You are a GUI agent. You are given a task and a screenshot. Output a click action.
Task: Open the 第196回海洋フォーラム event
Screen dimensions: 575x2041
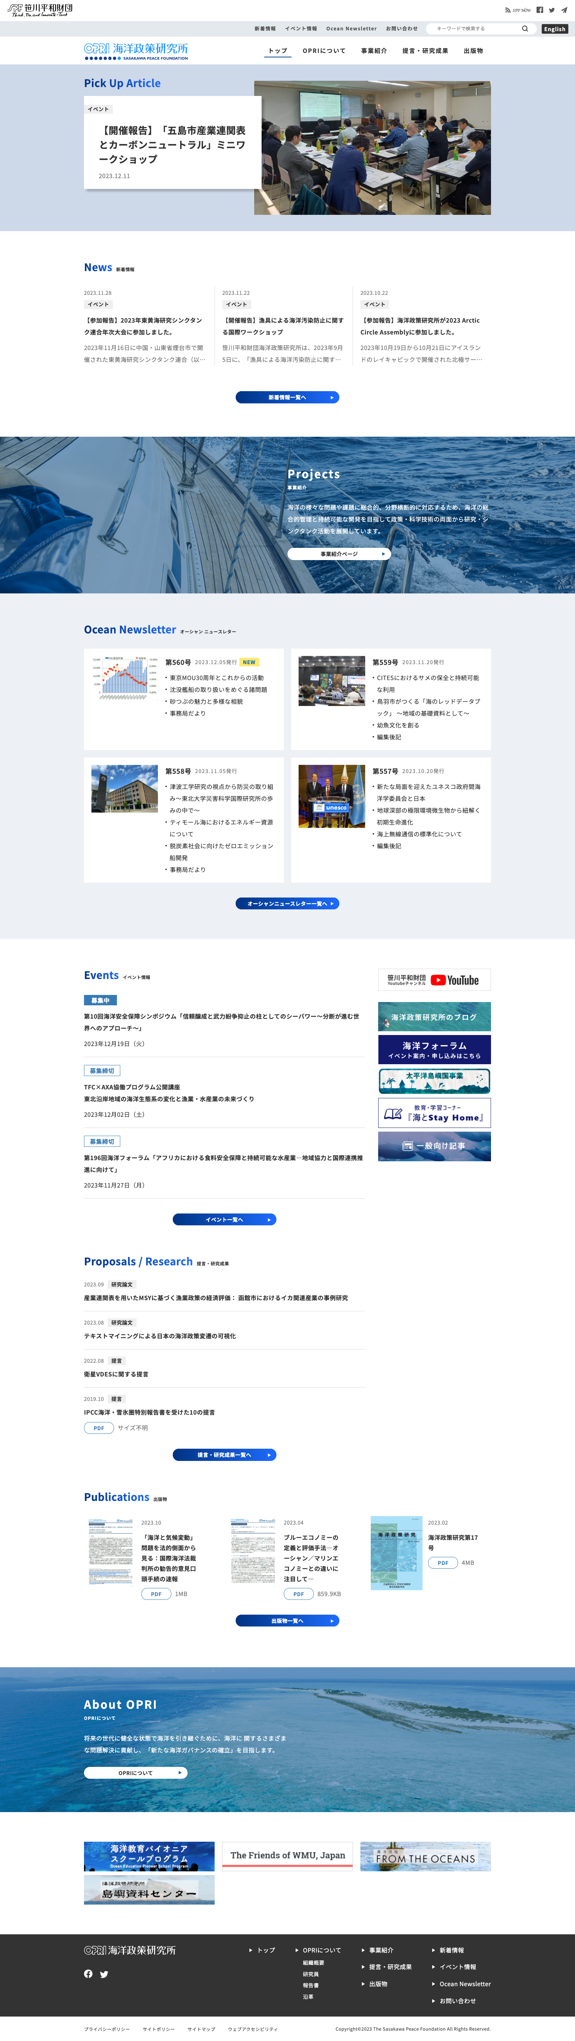tap(224, 1163)
